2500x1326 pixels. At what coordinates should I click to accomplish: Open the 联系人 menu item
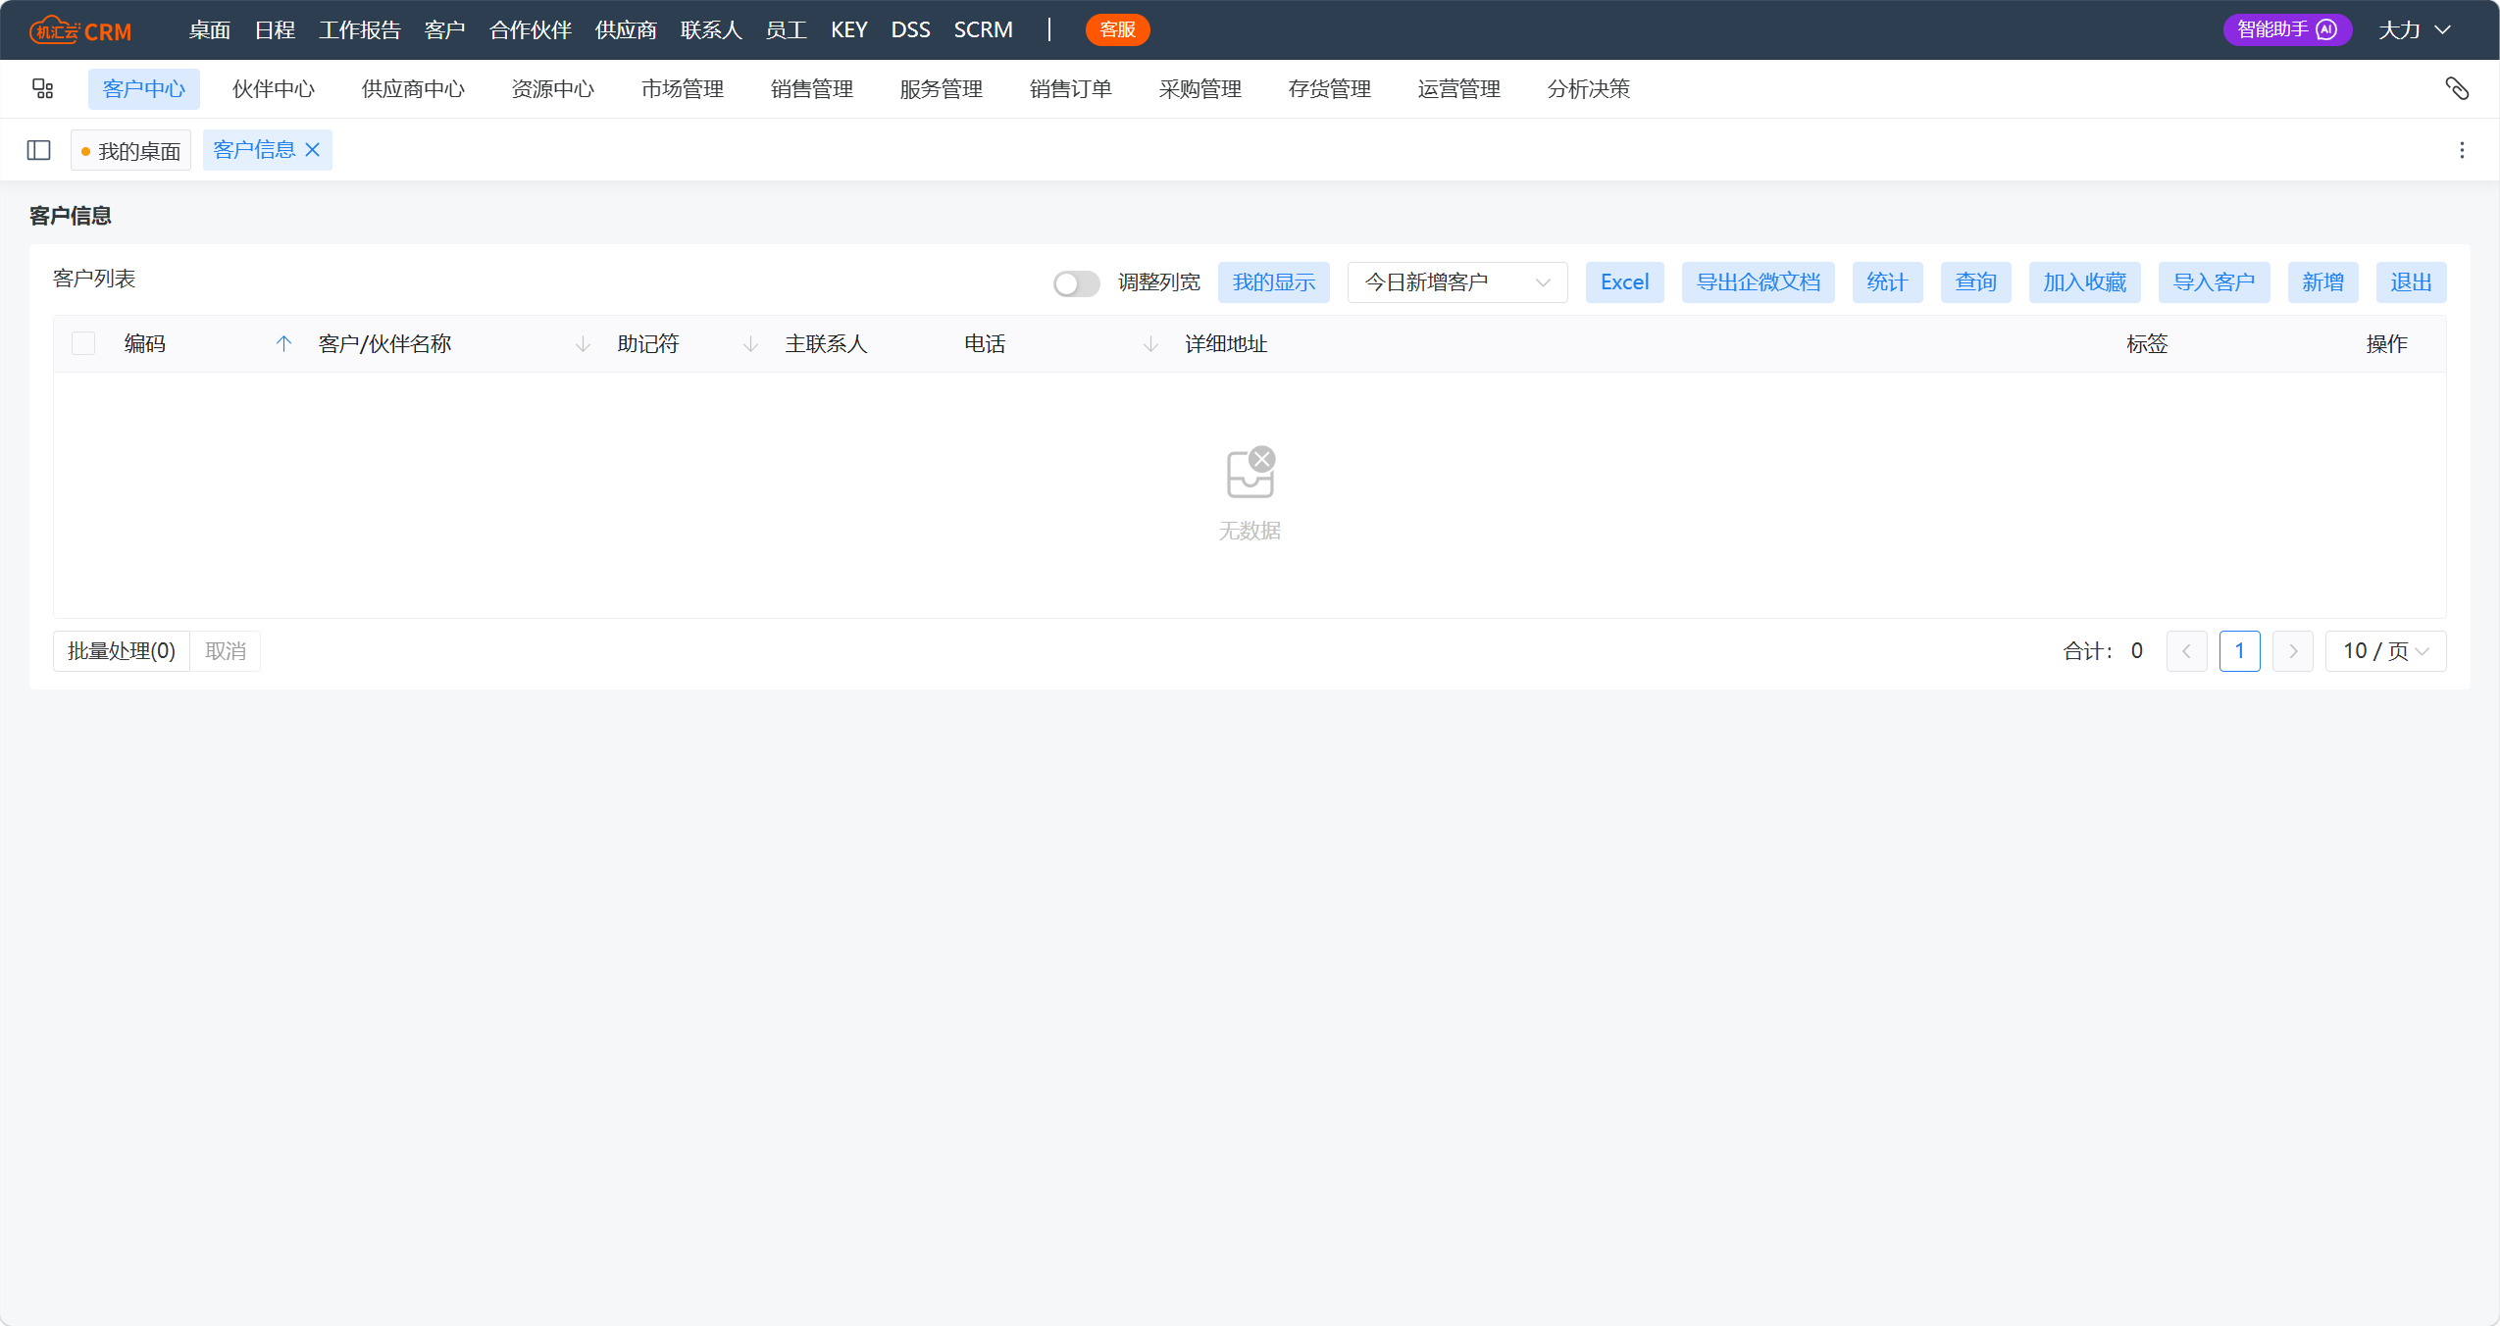tap(711, 30)
